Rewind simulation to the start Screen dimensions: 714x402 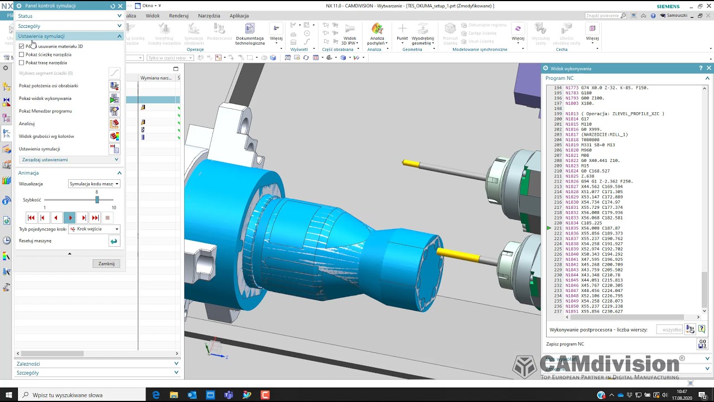(31, 218)
